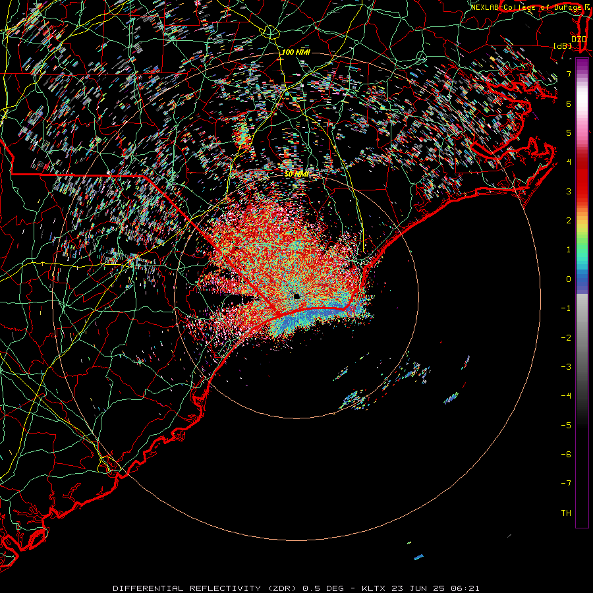This screenshot has width=593, height=593.
Task: Click the "50 NMI" range ring label
Action: tap(296, 174)
